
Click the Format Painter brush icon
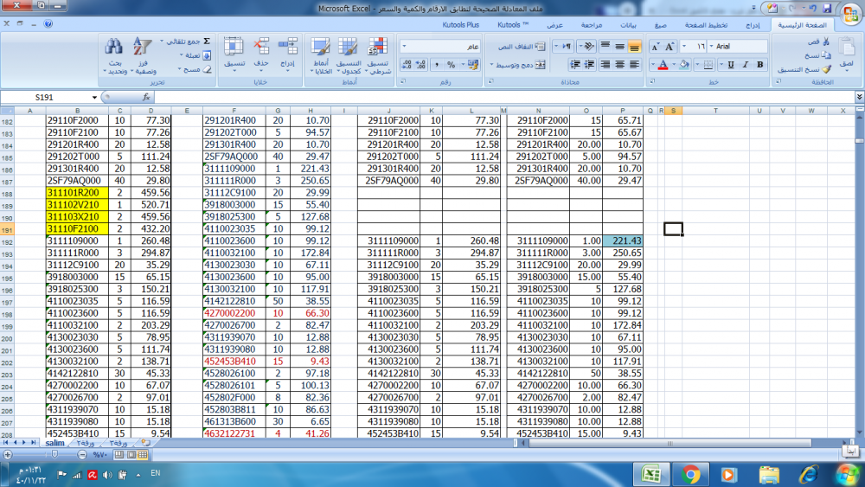[x=828, y=69]
